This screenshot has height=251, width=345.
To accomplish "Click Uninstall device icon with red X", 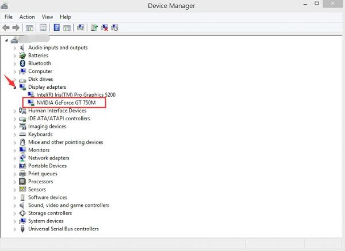I will click(x=104, y=28).
